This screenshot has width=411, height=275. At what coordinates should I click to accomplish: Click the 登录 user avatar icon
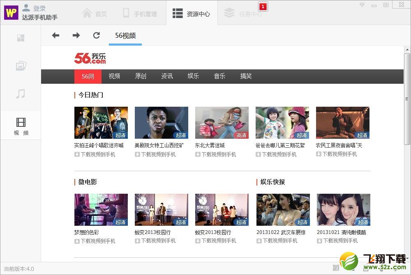pos(26,8)
